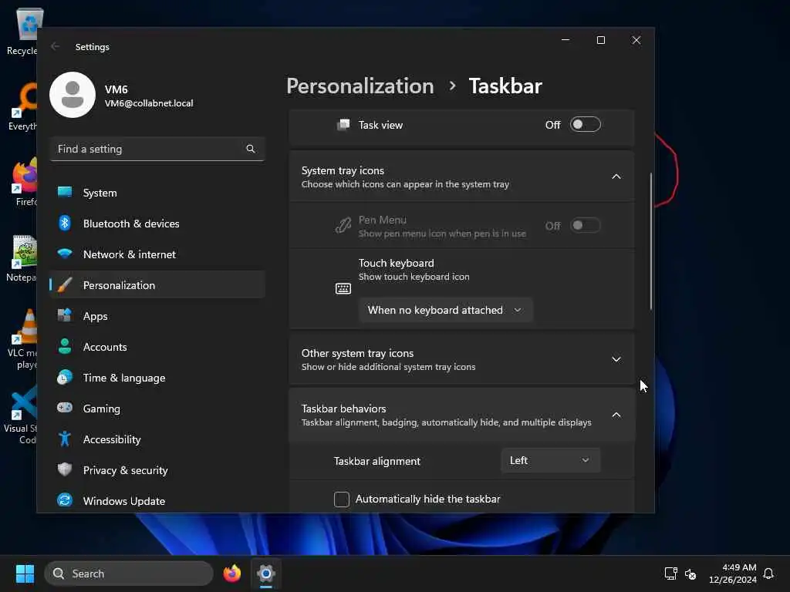
Task: Click the Taskbar page title
Action: pos(505,86)
